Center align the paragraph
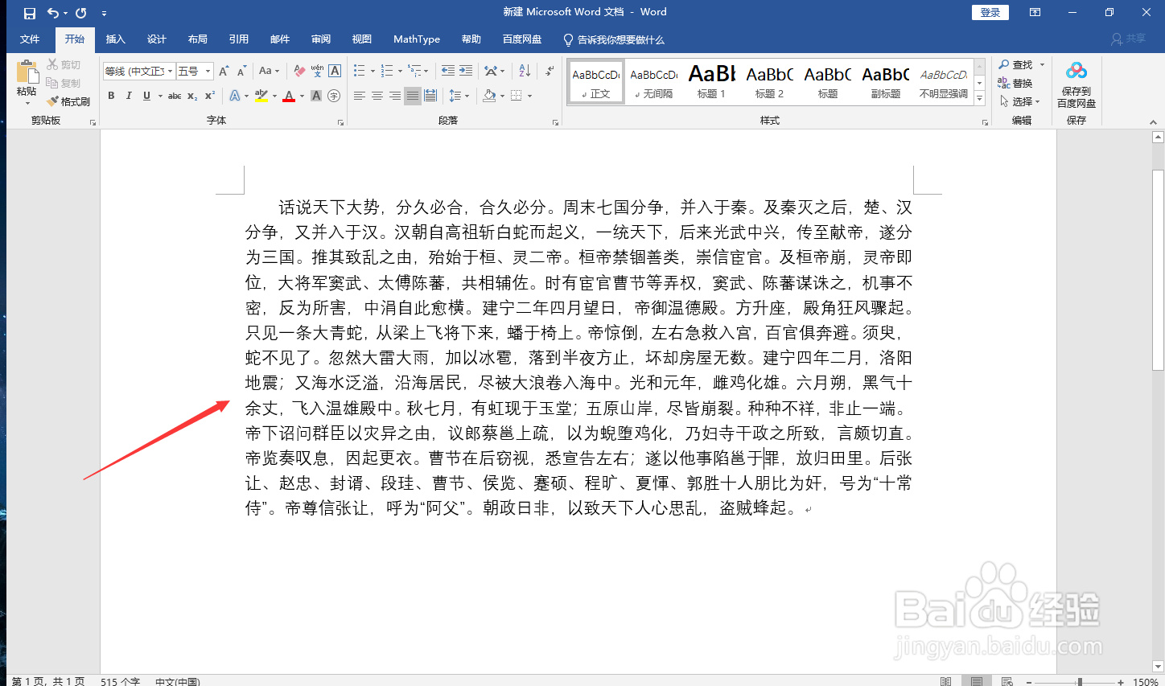The height and width of the screenshot is (686, 1165). tap(377, 96)
